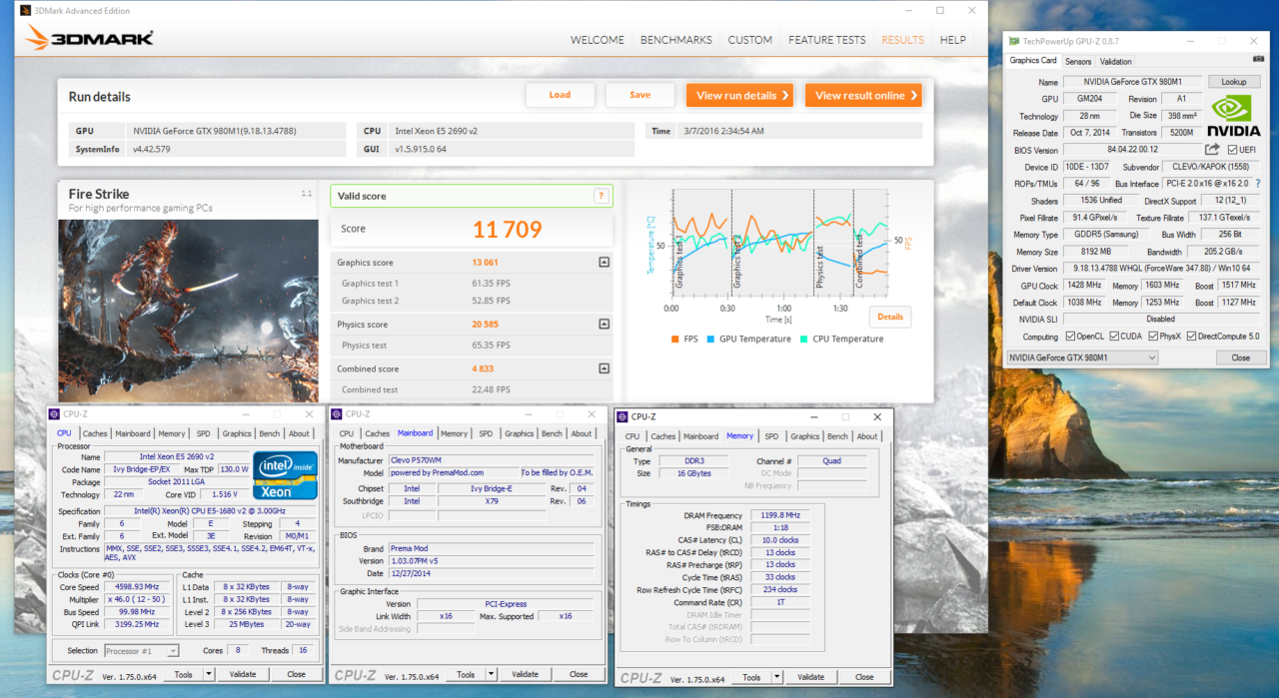Click the Fire Strike benchmark thumbnail
Image resolution: width=1279 pixels, height=698 pixels.
(189, 312)
